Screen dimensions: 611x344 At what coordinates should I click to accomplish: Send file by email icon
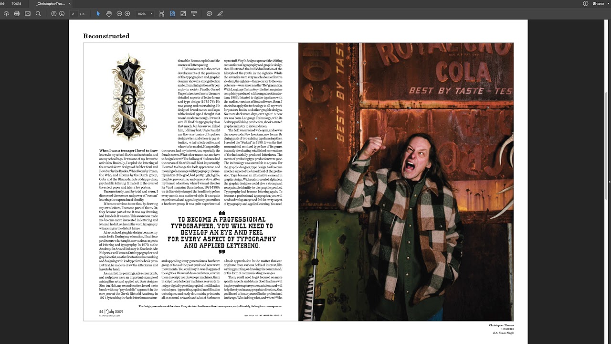pyautogui.click(x=28, y=14)
